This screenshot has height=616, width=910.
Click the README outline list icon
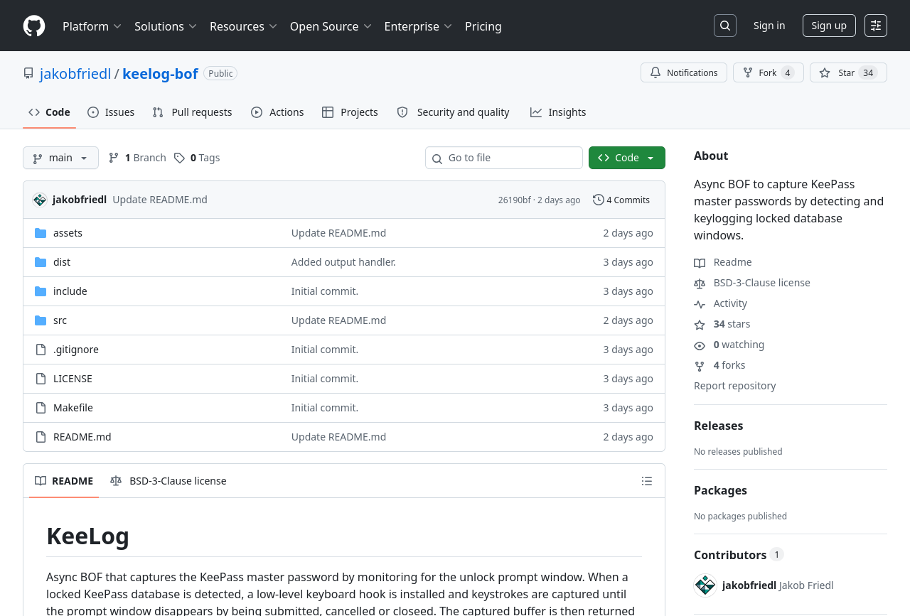[646, 481]
